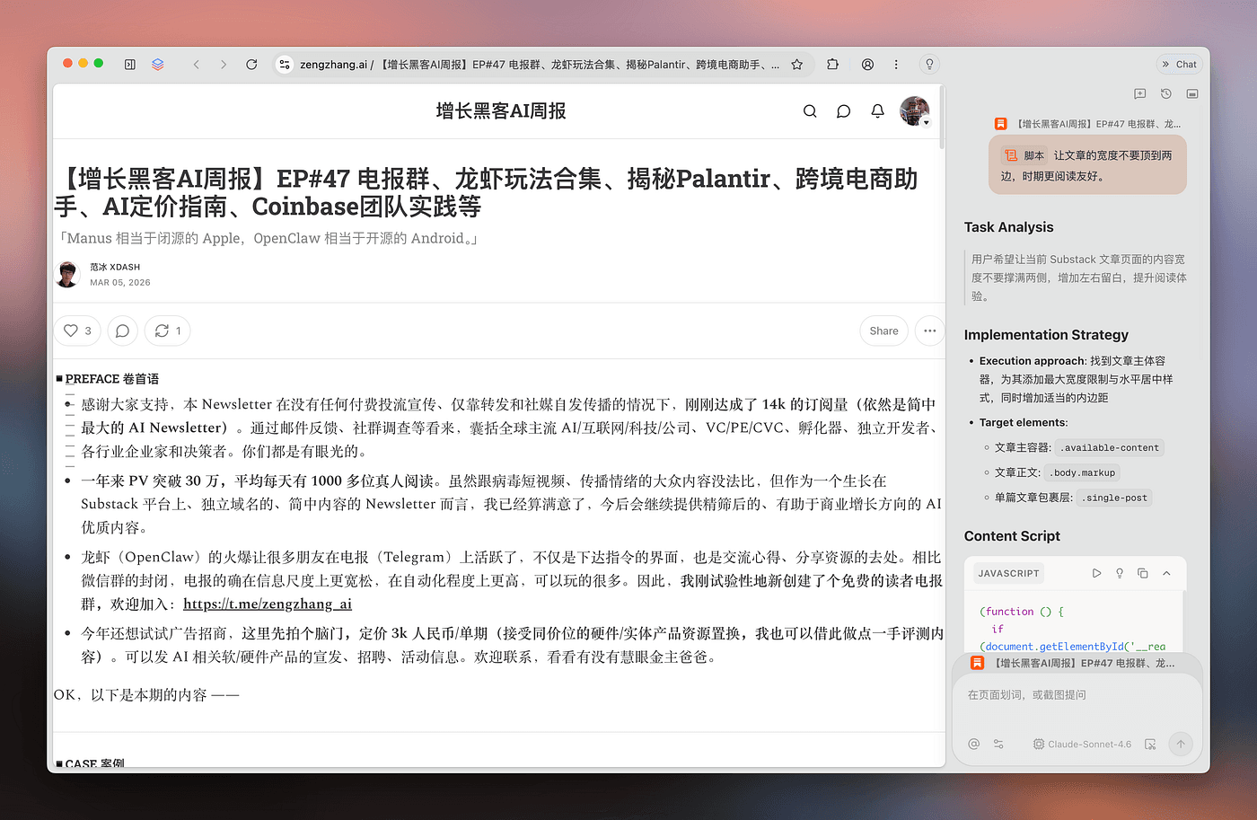The image size is (1257, 820).
Task: Reload the current page
Action: pos(251,65)
